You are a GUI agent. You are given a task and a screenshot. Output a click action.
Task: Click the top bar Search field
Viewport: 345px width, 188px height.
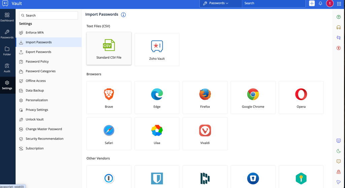[274, 3]
